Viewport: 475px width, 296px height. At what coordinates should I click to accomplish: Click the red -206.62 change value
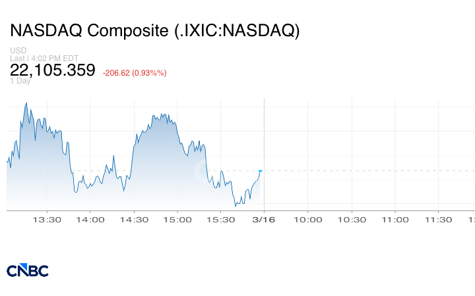(x=135, y=72)
